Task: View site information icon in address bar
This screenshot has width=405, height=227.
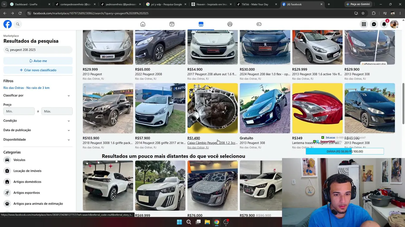Action: tap(29, 13)
